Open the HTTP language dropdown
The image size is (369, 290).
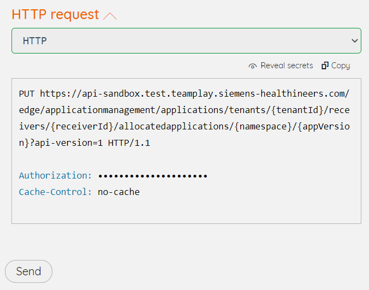186,40
